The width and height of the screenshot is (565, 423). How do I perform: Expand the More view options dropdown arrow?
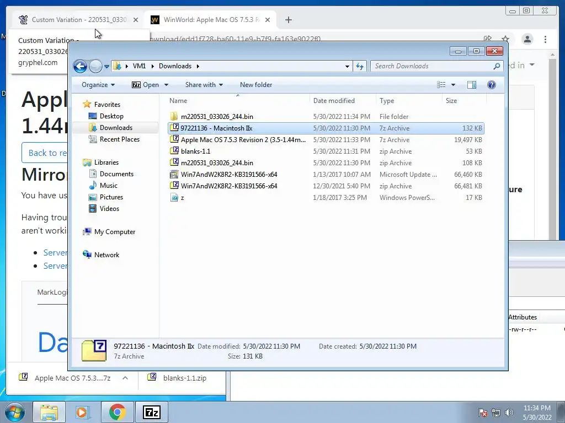point(454,85)
